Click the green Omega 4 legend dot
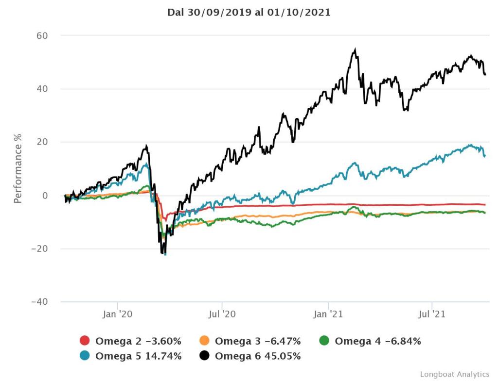The height and width of the screenshot is (381, 498). (324, 341)
